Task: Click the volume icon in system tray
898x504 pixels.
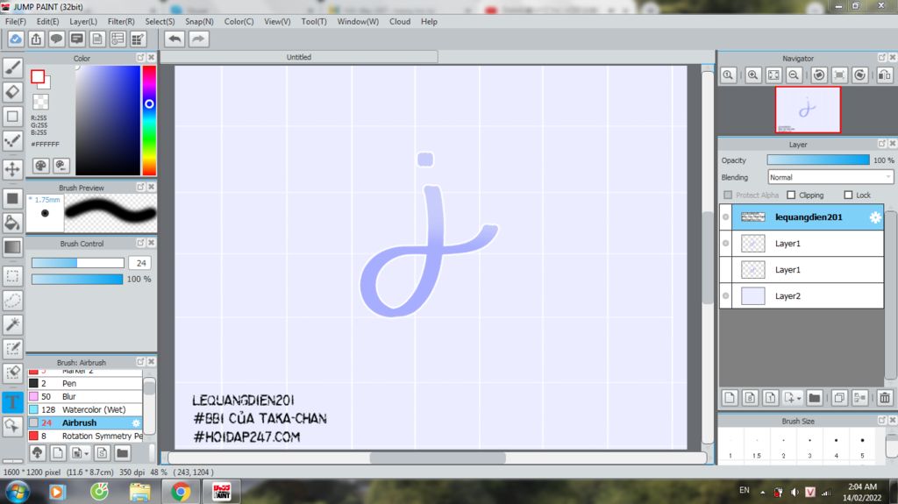Action: (795, 492)
